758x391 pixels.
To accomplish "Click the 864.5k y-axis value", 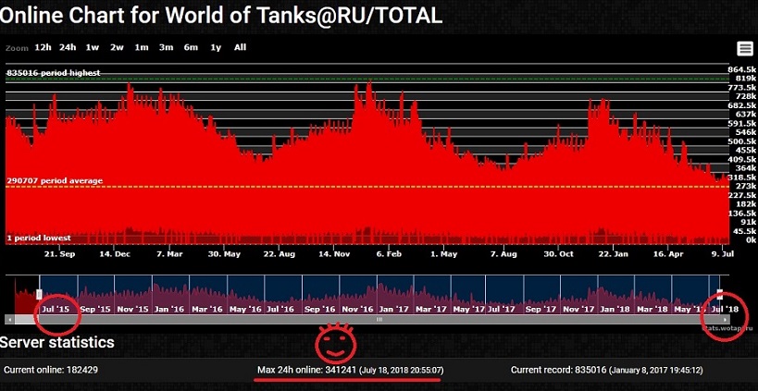I will click(x=743, y=69).
